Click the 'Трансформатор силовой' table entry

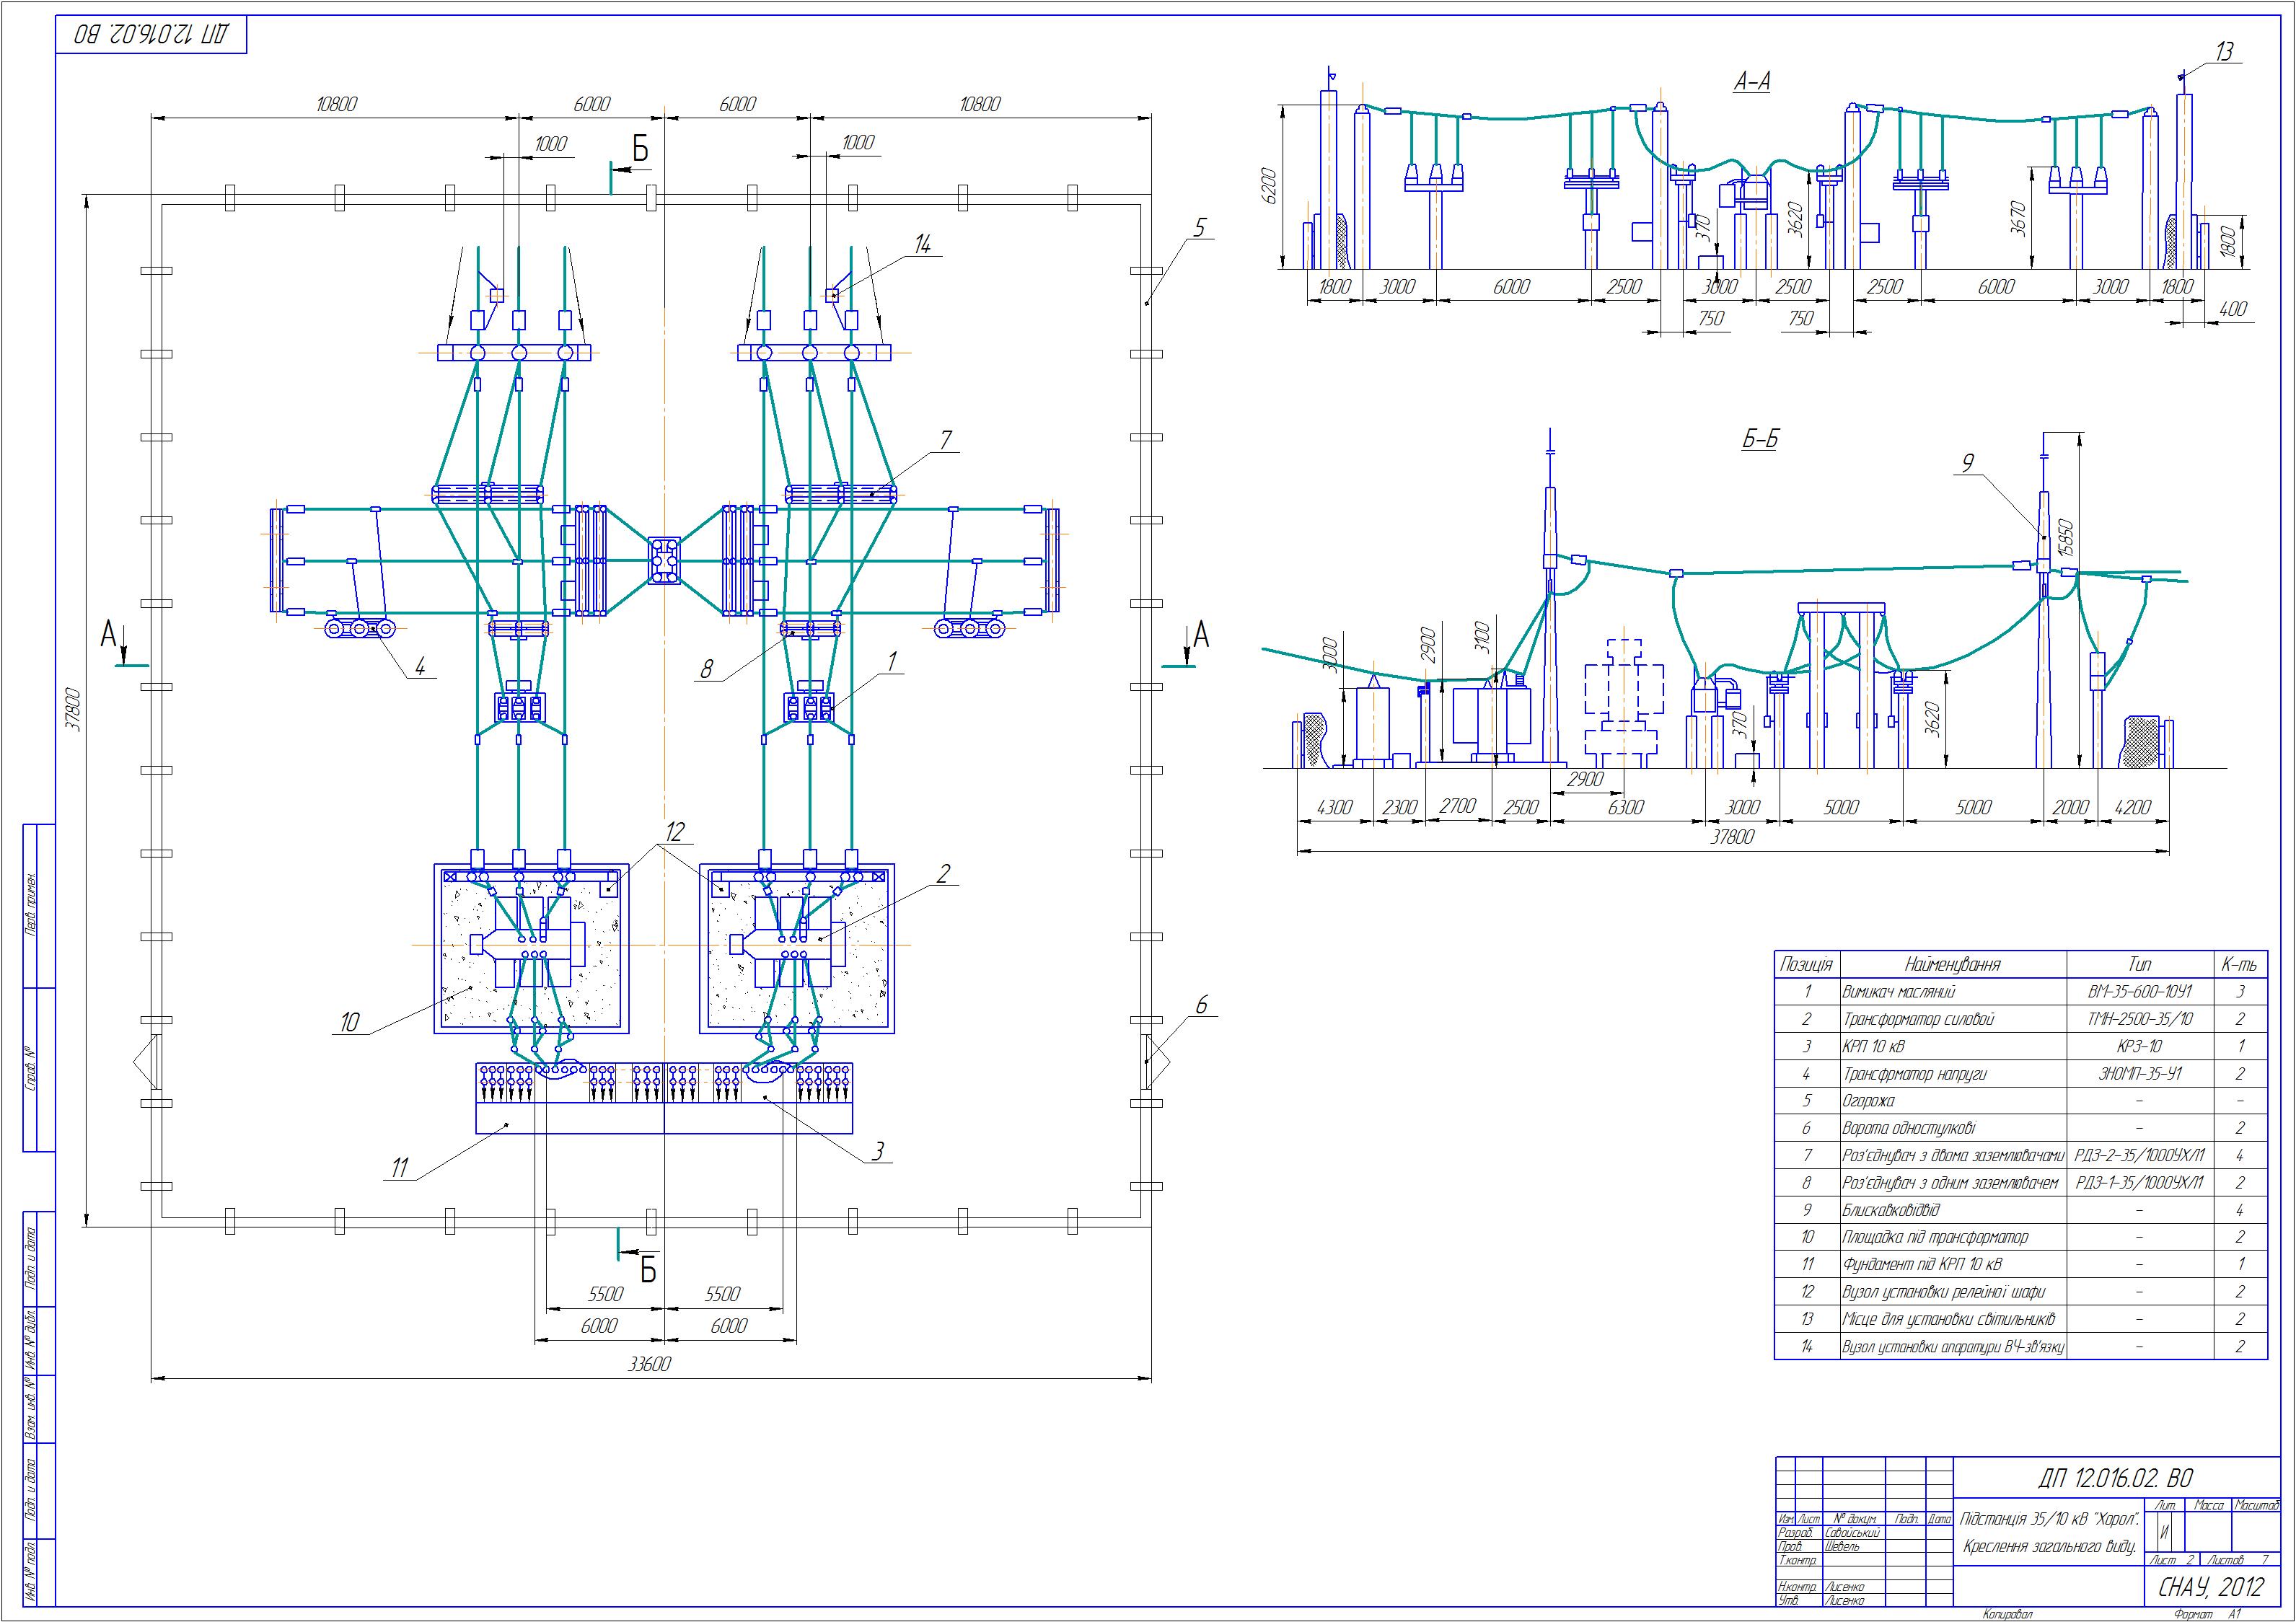(x=1918, y=1019)
